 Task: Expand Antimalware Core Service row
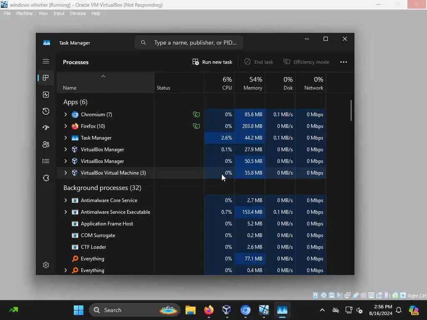[65, 200]
